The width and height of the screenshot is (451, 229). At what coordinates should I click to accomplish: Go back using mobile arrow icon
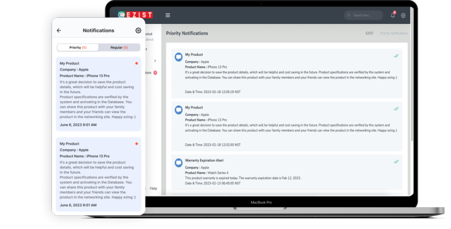tap(59, 31)
